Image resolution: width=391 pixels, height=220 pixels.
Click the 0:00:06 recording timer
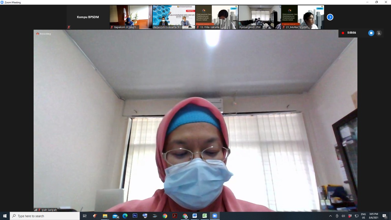[352, 33]
